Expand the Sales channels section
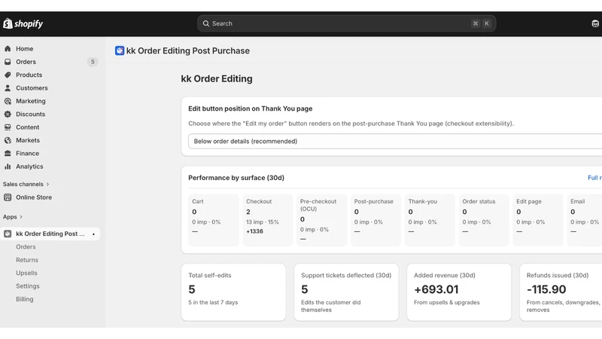 tap(26, 184)
